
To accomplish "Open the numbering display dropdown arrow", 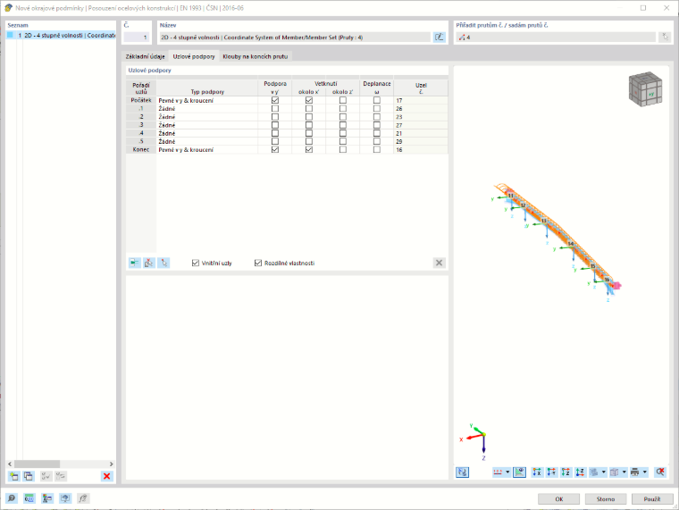I will click(507, 472).
